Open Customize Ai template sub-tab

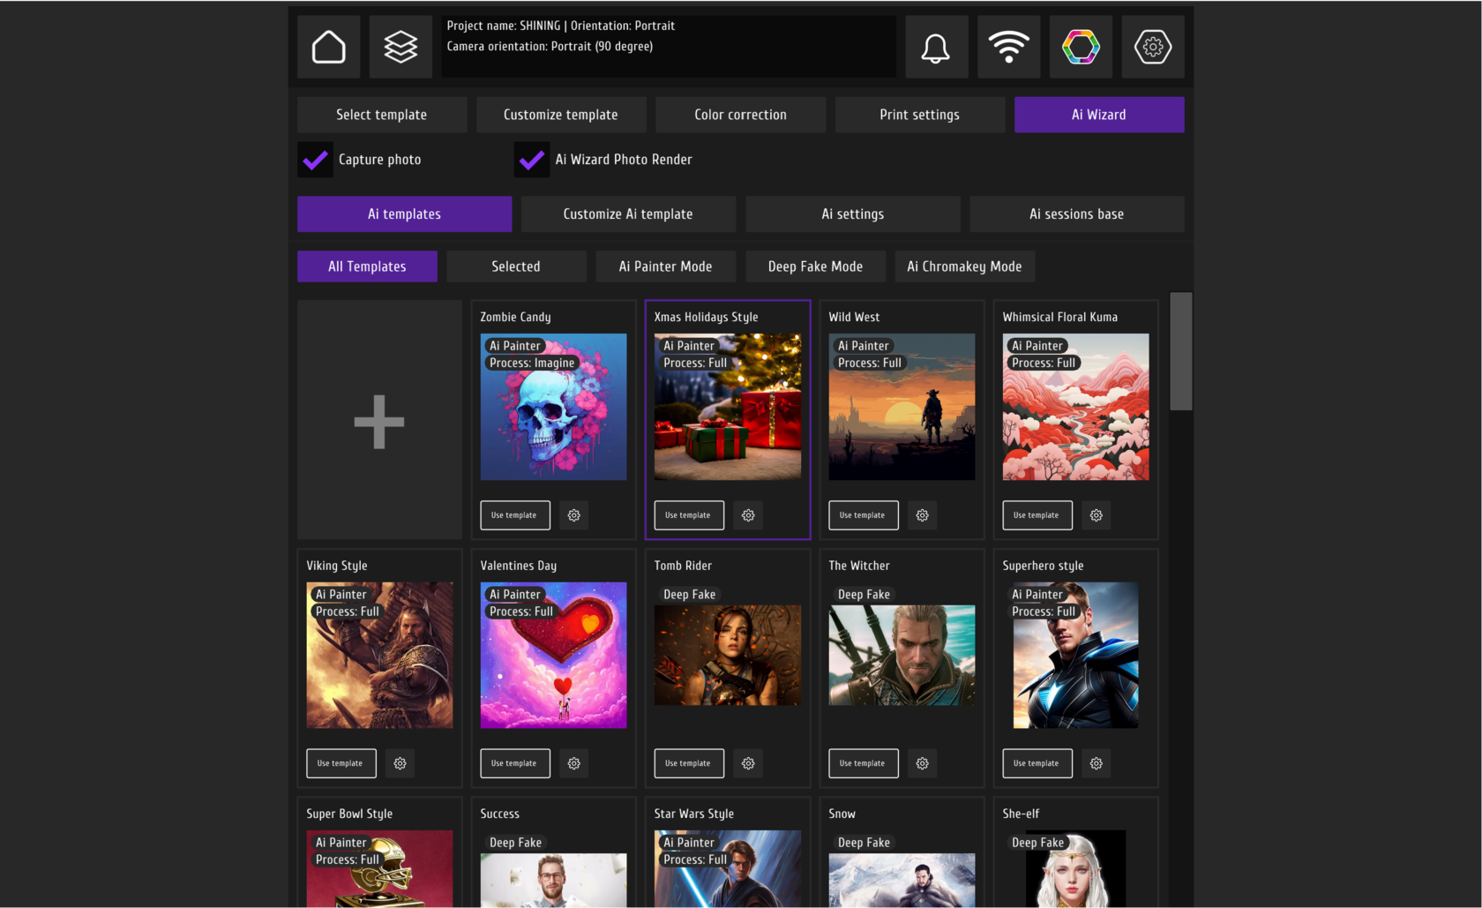(628, 214)
